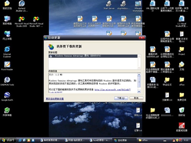Viewport: 191px width, 143px height.
Task: Select the 共享神盾 shield icon
Action: (7, 112)
